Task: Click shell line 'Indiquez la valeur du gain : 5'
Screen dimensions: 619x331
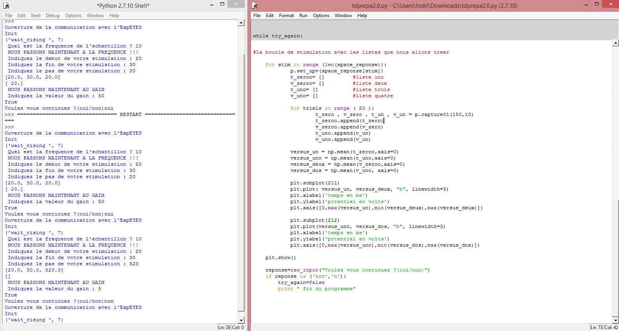Action: pos(55,289)
